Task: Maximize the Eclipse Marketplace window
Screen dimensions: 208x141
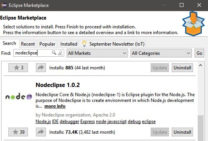Action: coord(182,5)
